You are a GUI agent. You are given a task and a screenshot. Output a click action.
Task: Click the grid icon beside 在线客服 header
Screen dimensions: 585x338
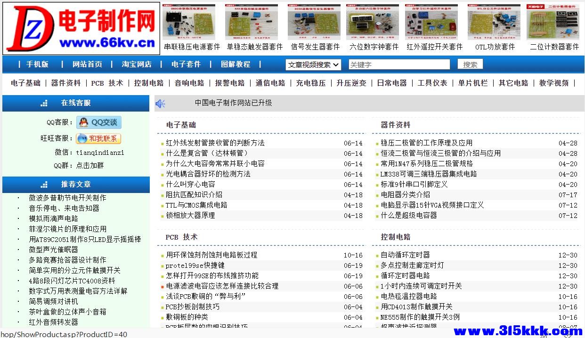pos(44,103)
